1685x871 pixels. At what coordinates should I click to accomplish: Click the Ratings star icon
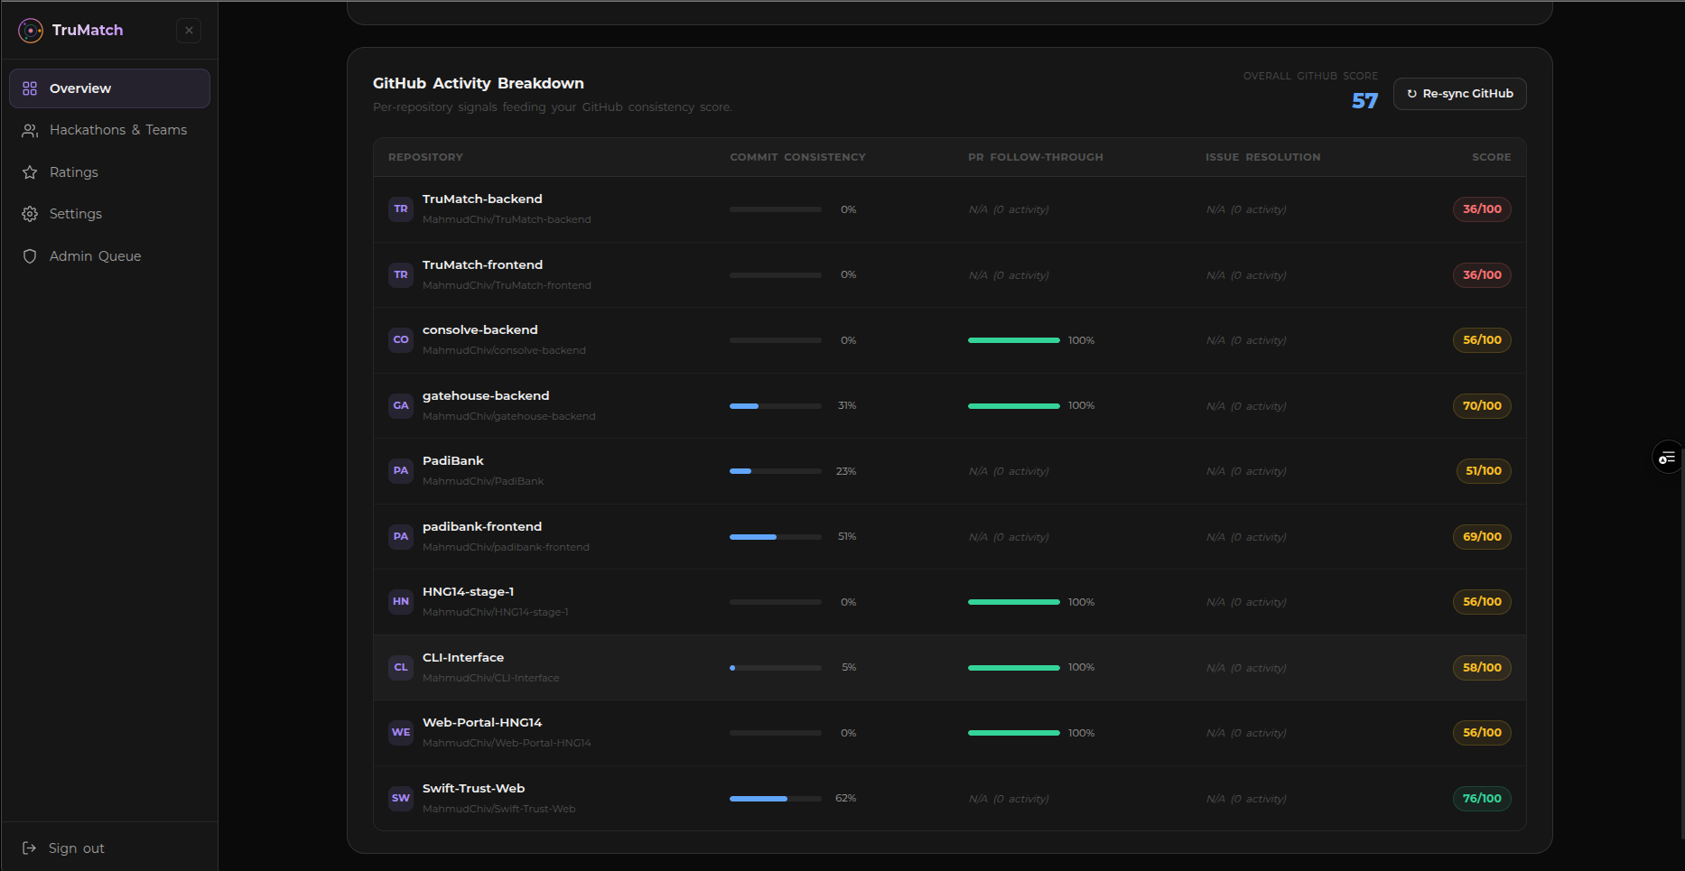(30, 172)
